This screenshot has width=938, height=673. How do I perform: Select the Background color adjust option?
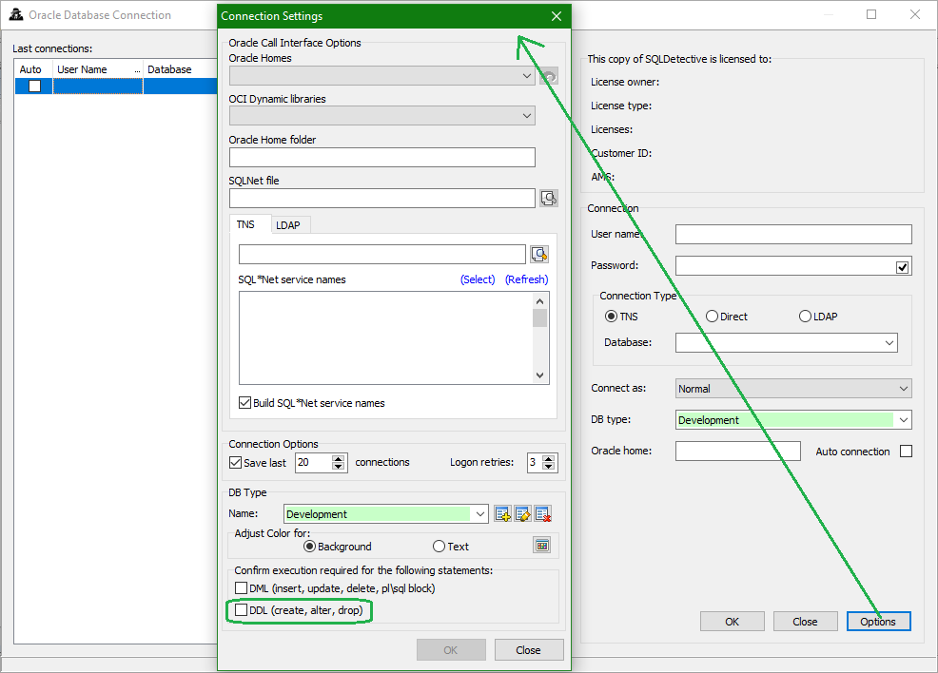pos(309,547)
